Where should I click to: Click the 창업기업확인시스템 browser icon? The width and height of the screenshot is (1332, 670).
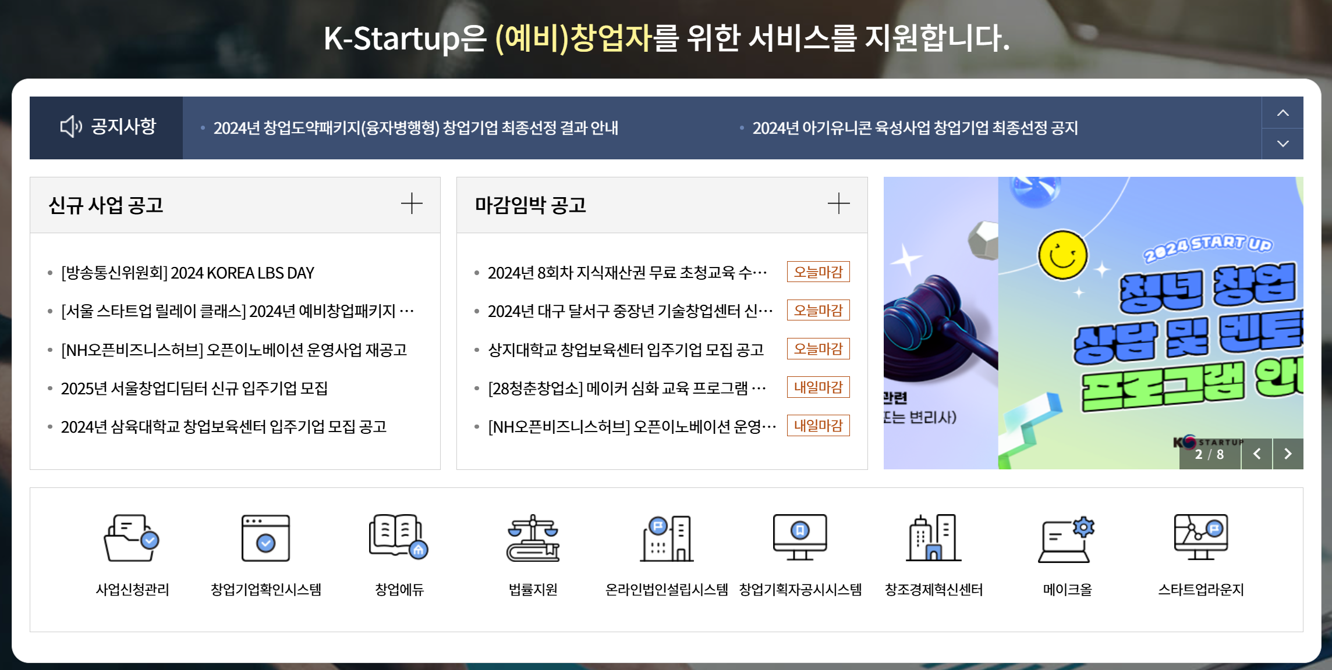265,538
